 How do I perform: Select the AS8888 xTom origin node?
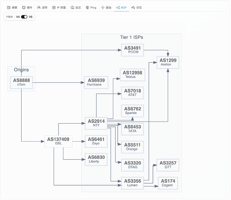point(21,82)
